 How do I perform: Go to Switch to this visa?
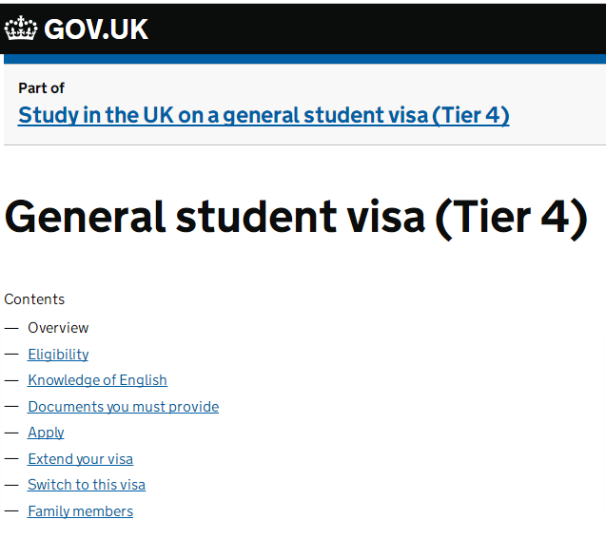pos(87,485)
